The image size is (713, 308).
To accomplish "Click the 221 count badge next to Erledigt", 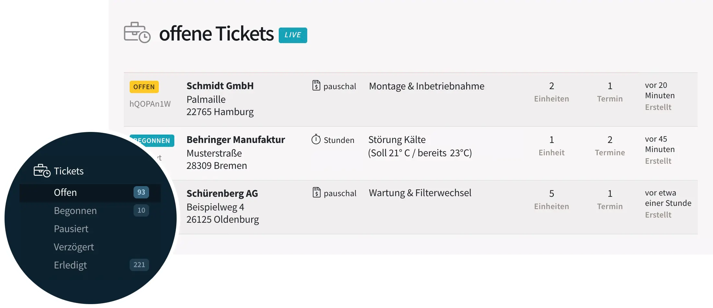I will pyautogui.click(x=139, y=265).
